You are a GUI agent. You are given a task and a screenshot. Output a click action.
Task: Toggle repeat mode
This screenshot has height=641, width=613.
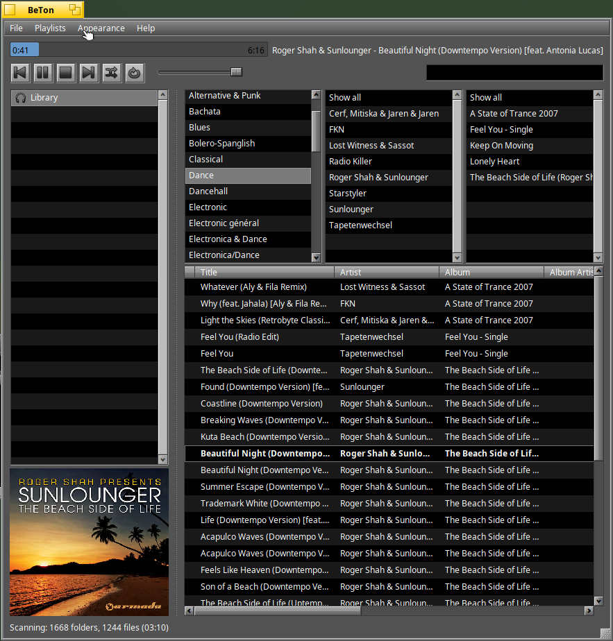pos(134,72)
